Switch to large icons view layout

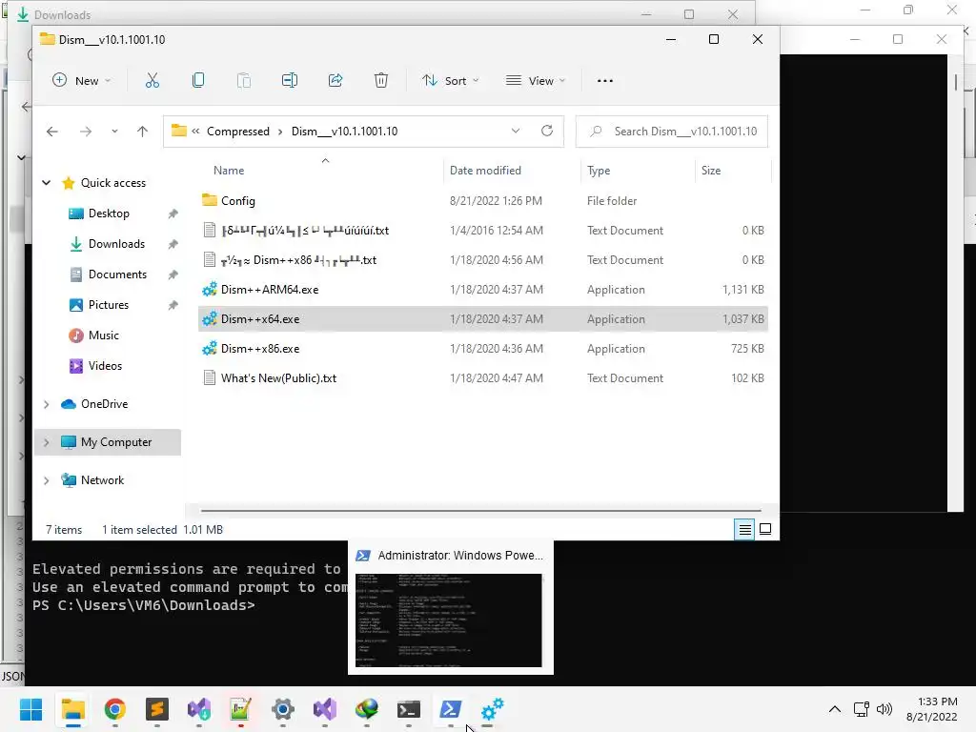coord(765,530)
